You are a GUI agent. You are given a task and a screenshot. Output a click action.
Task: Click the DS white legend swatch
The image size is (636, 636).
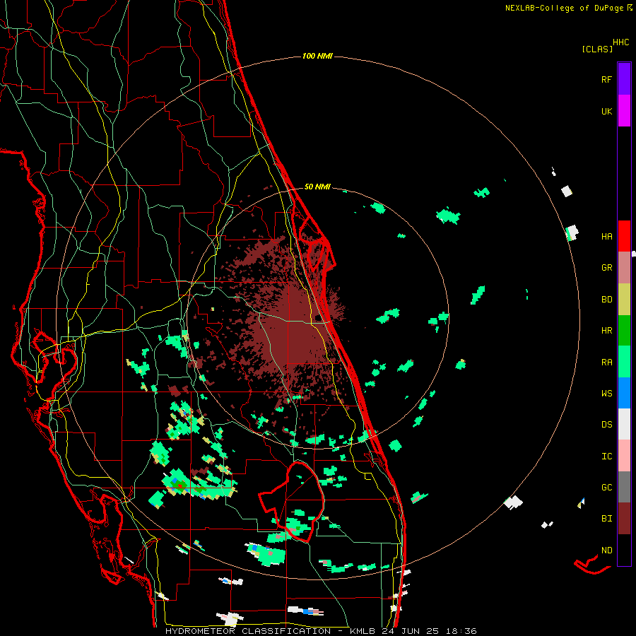(624, 424)
